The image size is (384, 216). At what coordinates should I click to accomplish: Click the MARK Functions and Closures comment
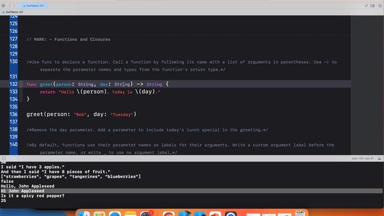pos(68,40)
